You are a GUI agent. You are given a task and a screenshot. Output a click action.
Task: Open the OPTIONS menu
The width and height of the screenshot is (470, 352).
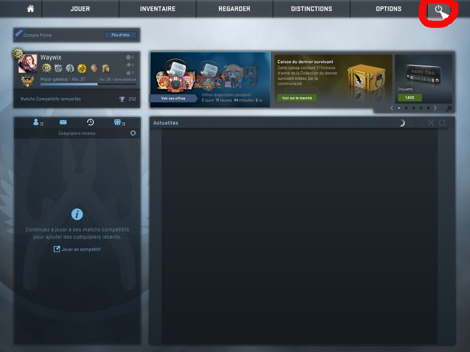pos(388,9)
